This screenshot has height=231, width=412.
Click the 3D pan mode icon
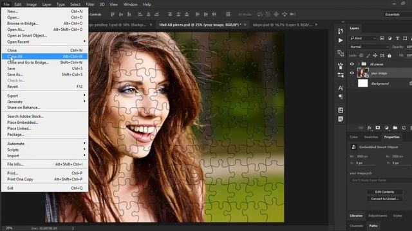(276, 14)
